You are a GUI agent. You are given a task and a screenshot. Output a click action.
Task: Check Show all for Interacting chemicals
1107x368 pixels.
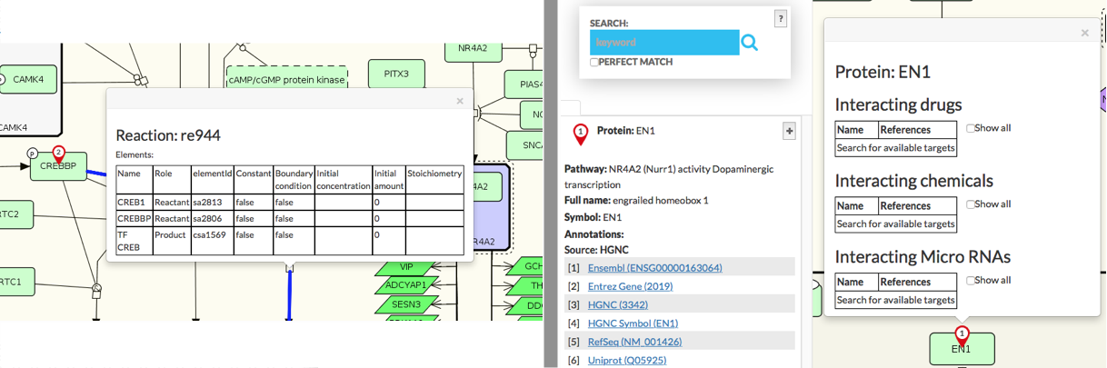(971, 204)
